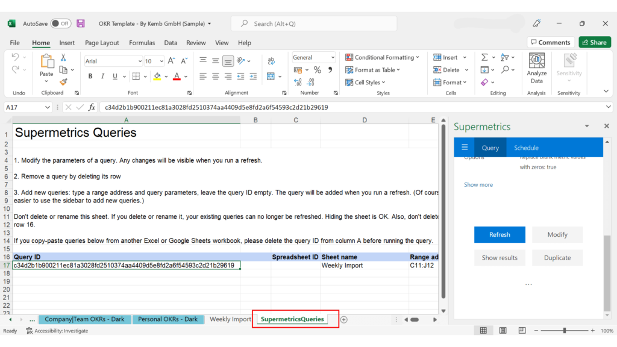Click the Modify button in Supermetrics
617x347 pixels.
(557, 234)
